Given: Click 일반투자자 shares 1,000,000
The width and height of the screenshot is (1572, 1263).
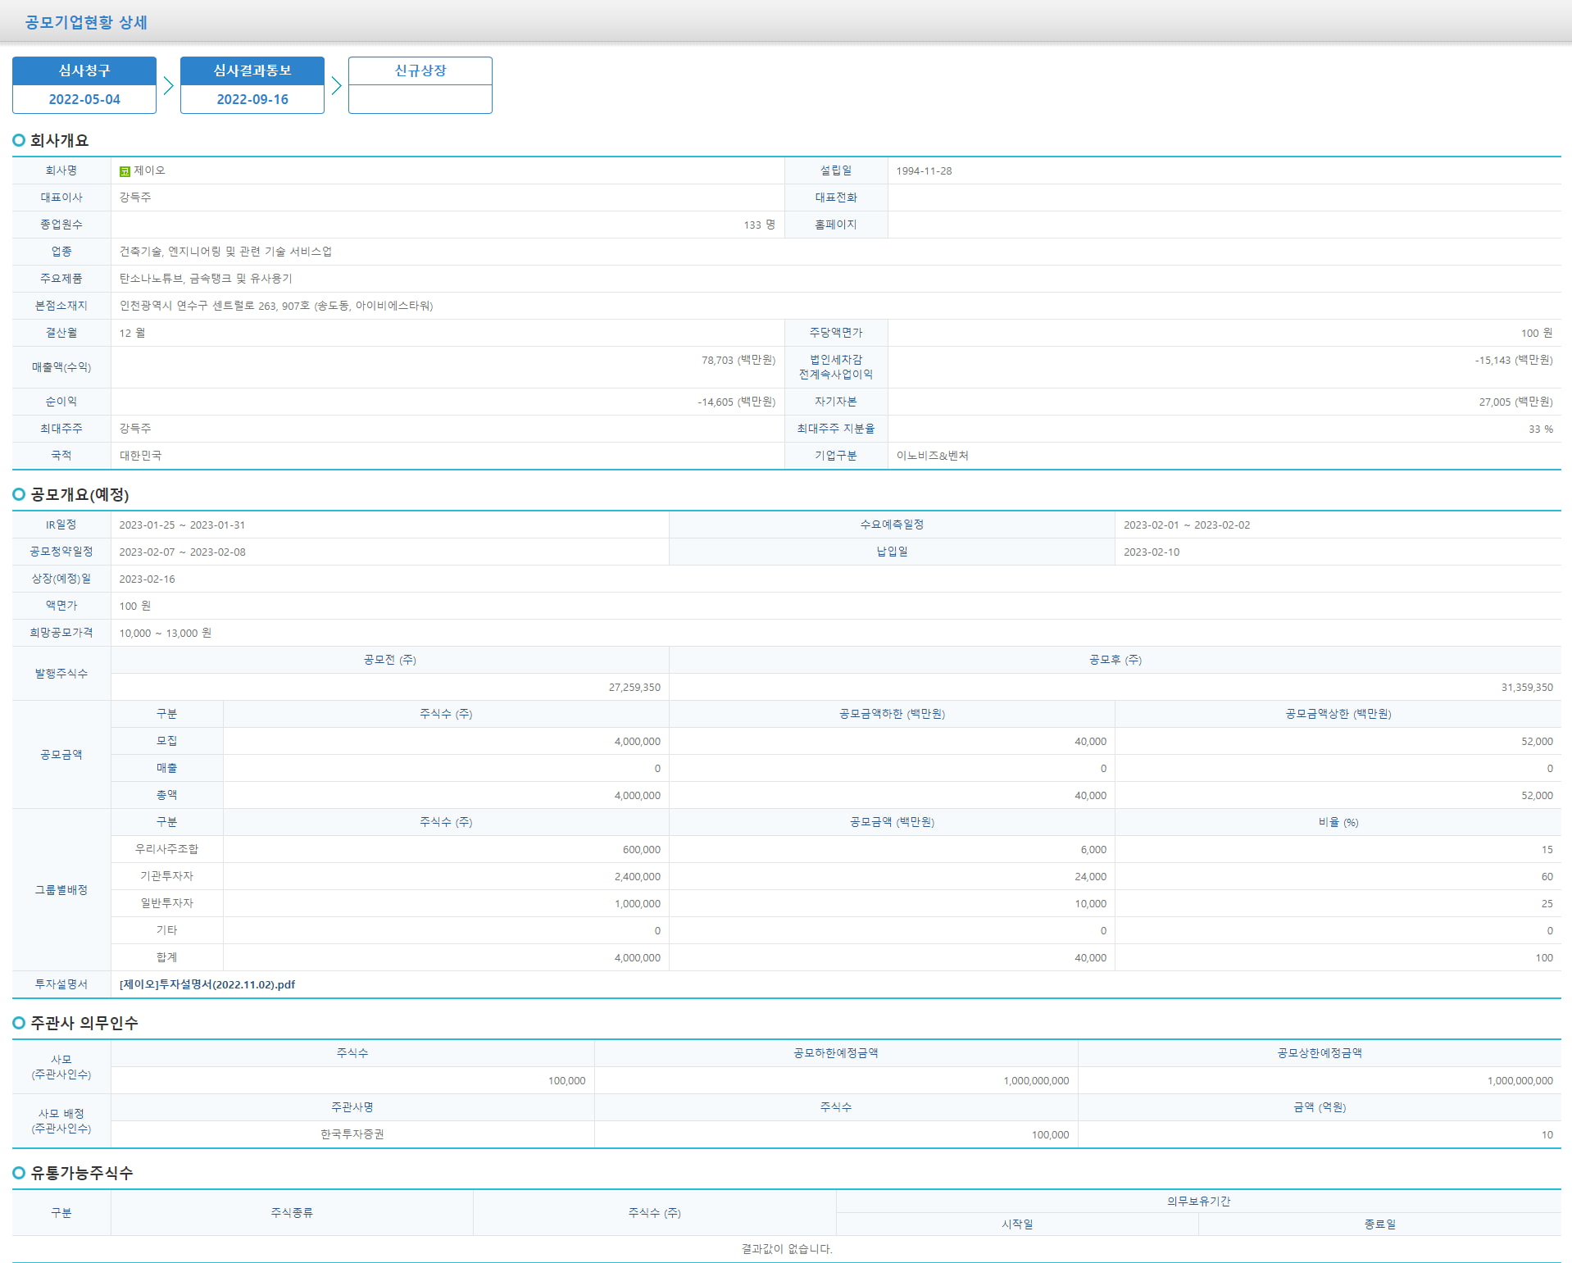Looking at the screenshot, I should pos(638,904).
